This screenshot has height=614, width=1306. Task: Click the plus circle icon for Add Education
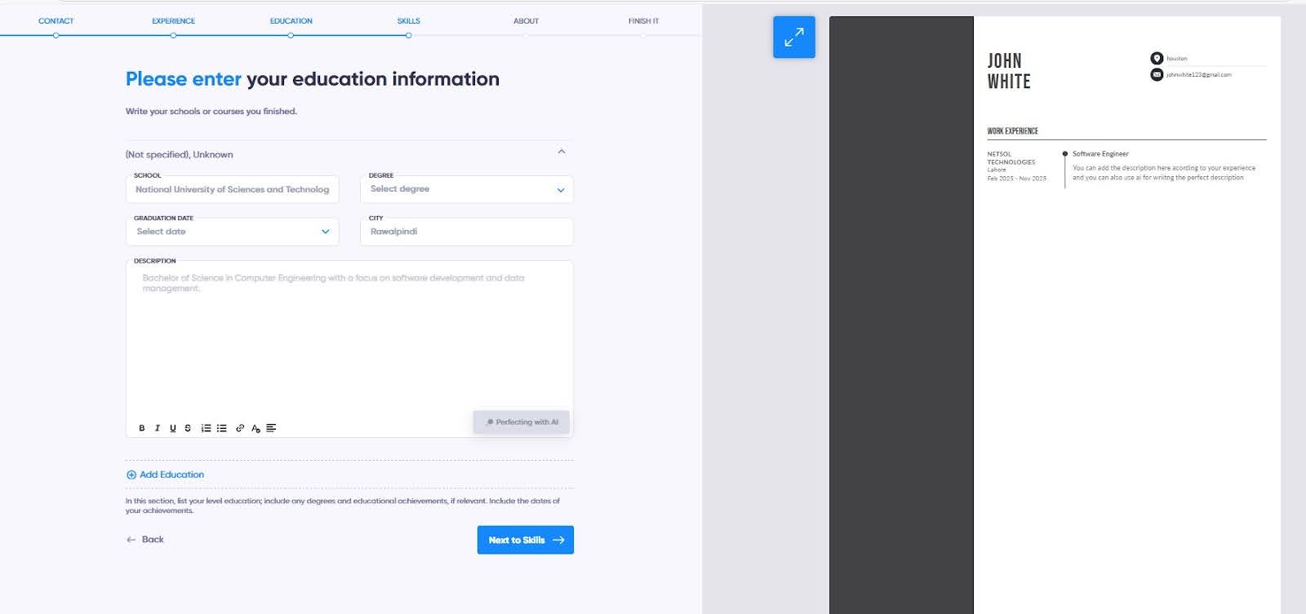[131, 475]
